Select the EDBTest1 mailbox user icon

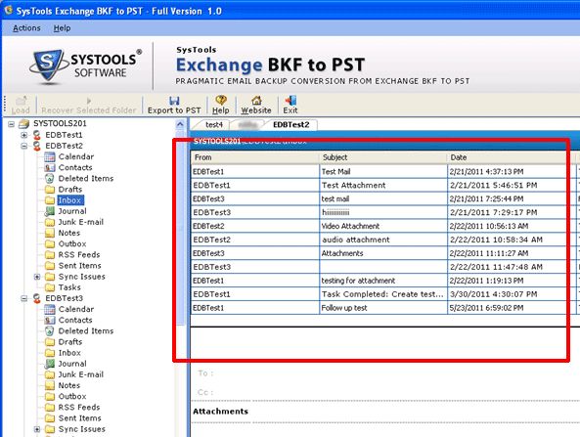[36, 135]
